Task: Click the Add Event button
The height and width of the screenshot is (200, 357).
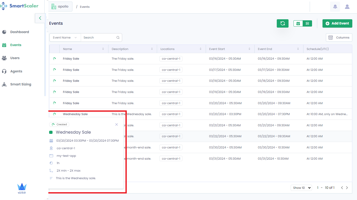Action: pos(337,23)
